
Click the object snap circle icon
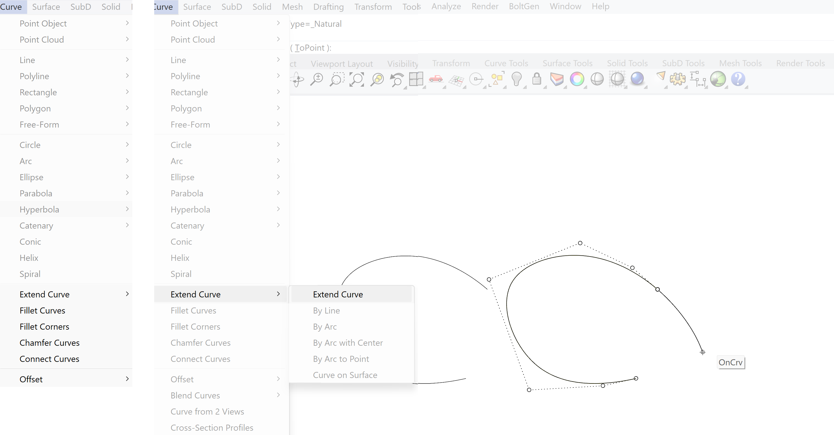[476, 79]
